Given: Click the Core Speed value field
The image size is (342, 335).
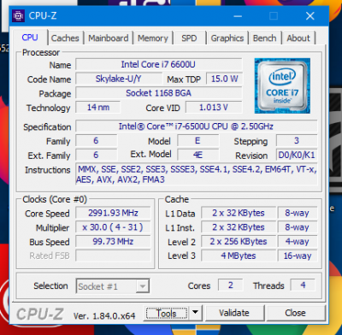Looking at the screenshot, I should point(113,213).
